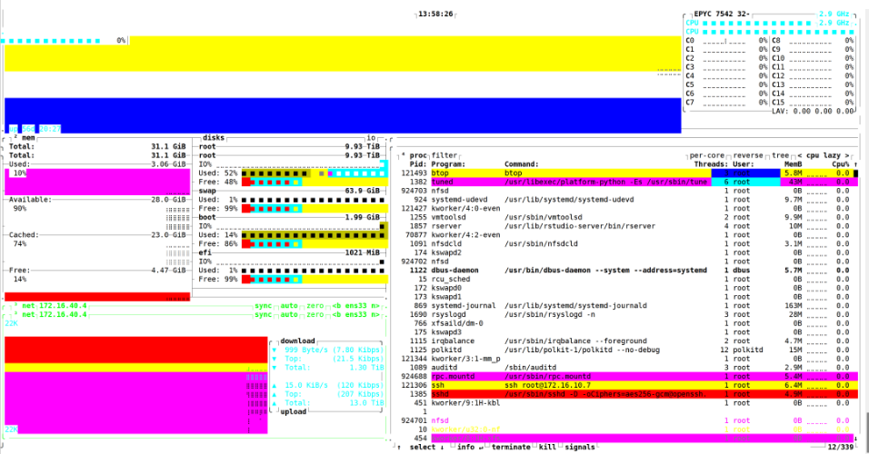The width and height of the screenshot is (869, 454).
Task: Click the info enter-key symbol in process footer
Action: 480,447
